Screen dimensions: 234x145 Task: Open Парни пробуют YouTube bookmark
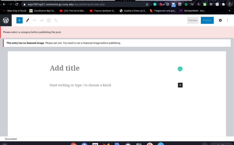pos(102,11)
